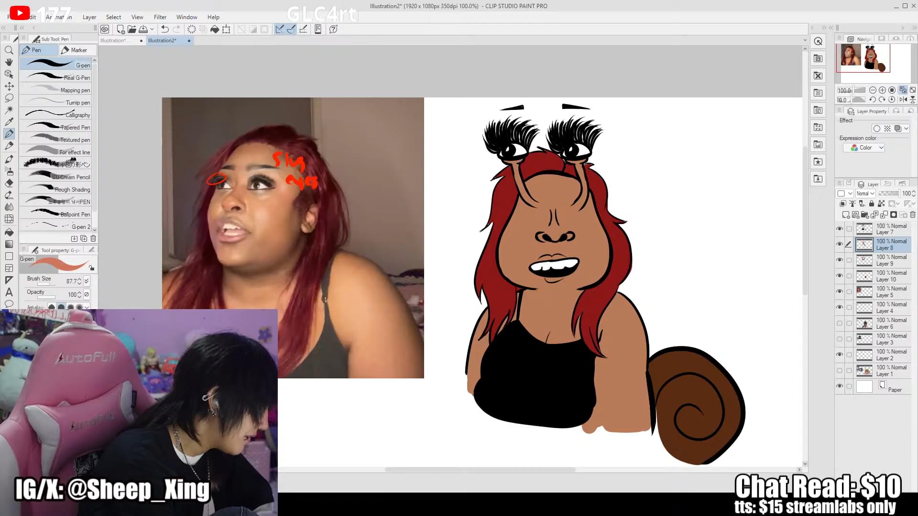
Task: Select the Hand move tool
Action: pos(9,62)
